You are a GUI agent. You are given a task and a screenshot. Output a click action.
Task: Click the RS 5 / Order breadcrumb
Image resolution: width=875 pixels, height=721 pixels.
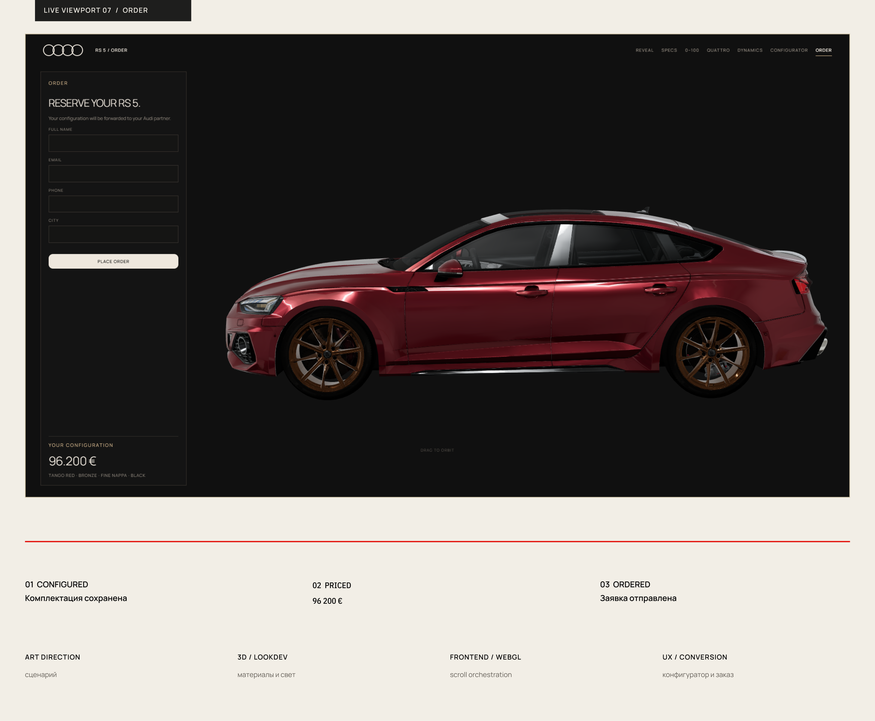(x=111, y=50)
